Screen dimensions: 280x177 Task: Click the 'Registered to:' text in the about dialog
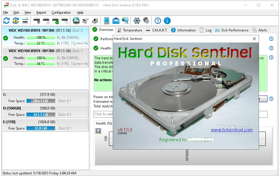(x=173, y=139)
